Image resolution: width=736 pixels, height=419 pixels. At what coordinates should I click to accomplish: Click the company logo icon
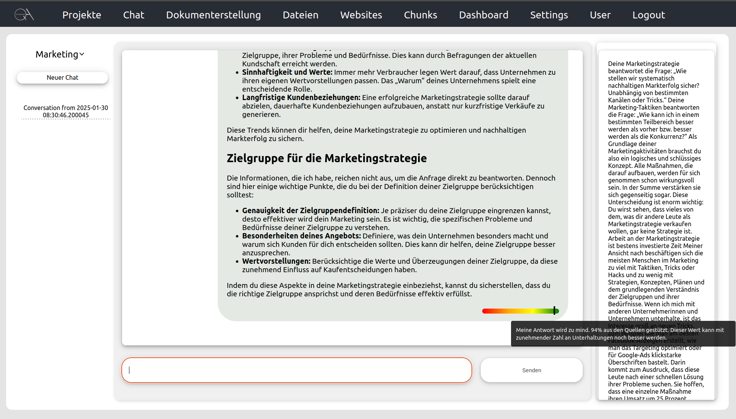tap(23, 14)
